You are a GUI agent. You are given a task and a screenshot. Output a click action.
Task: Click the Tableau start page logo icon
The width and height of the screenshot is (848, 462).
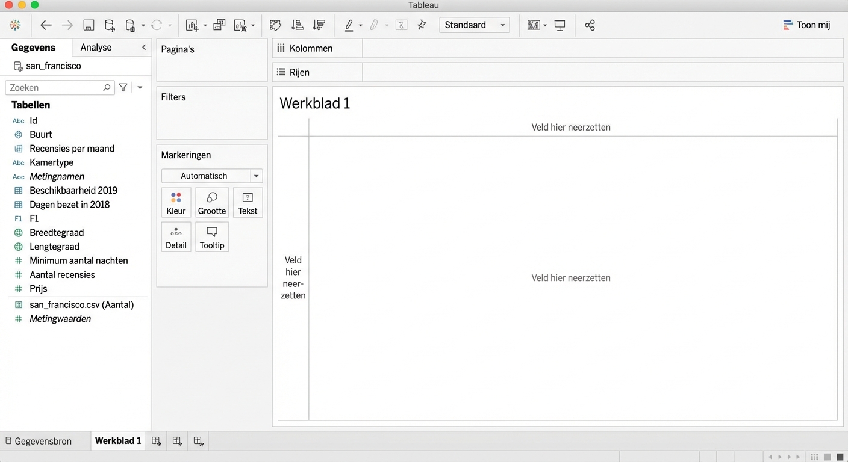pyautogui.click(x=15, y=25)
